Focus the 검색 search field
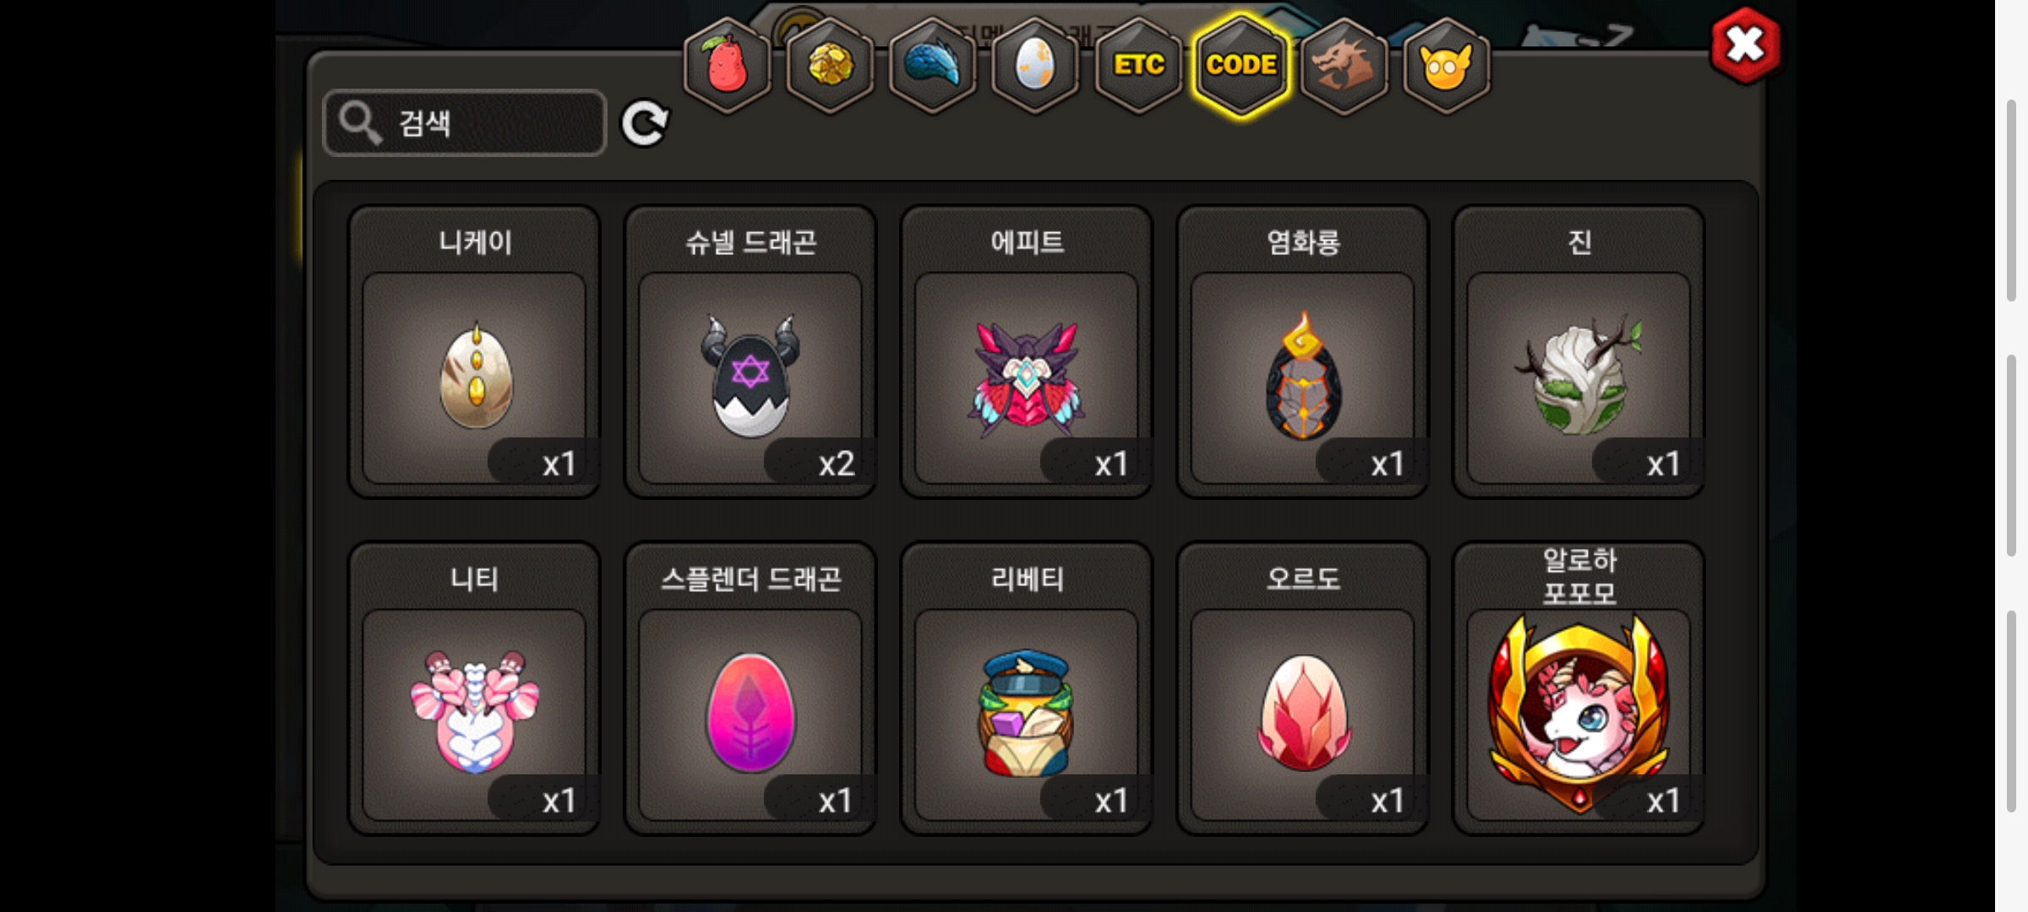Viewport: 2028px width, 912px height. [x=465, y=123]
